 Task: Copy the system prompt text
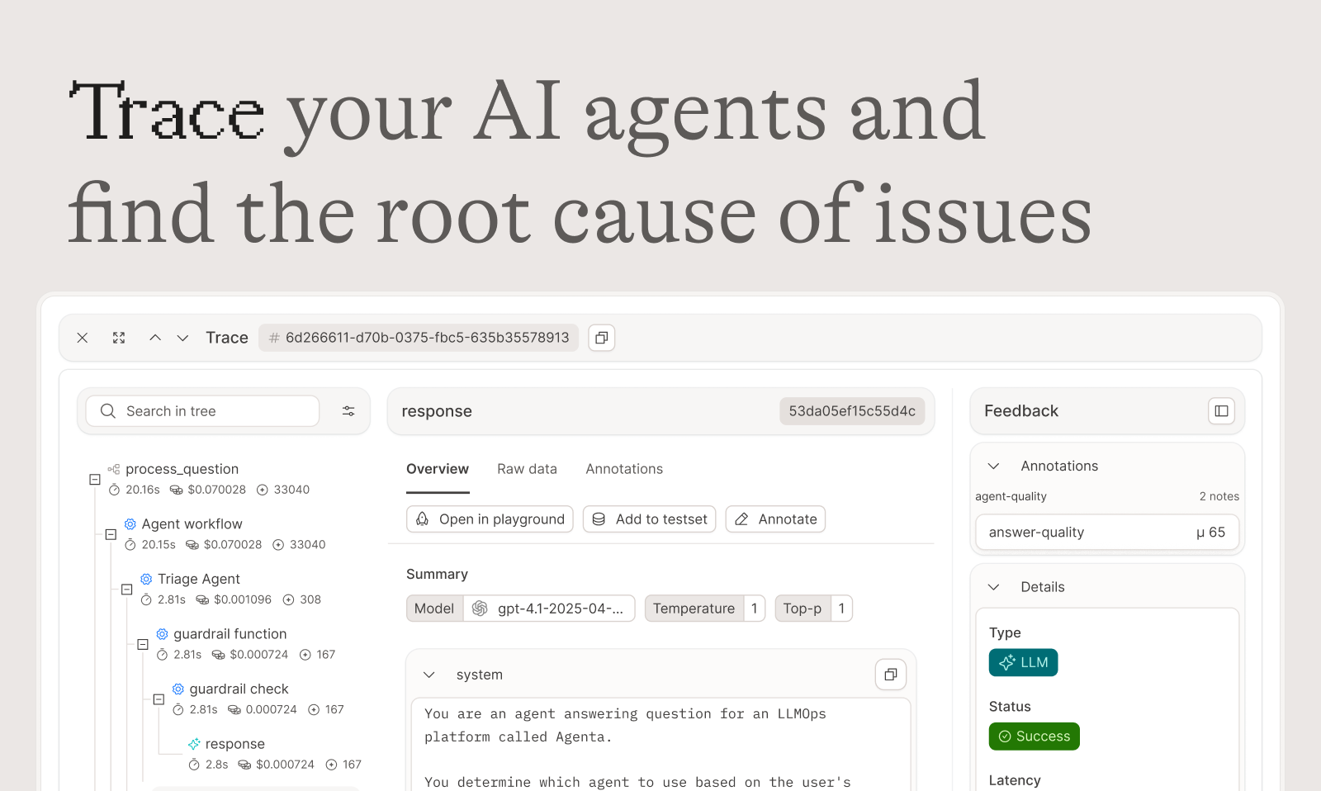point(890,675)
